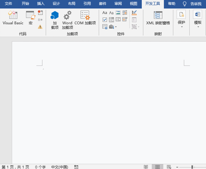The image size is (206, 169).
Task: Insert building block gallery control
Action: click(x=125, y=13)
